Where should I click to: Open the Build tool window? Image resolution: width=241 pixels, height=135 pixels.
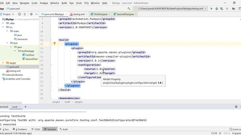tap(64, 129)
